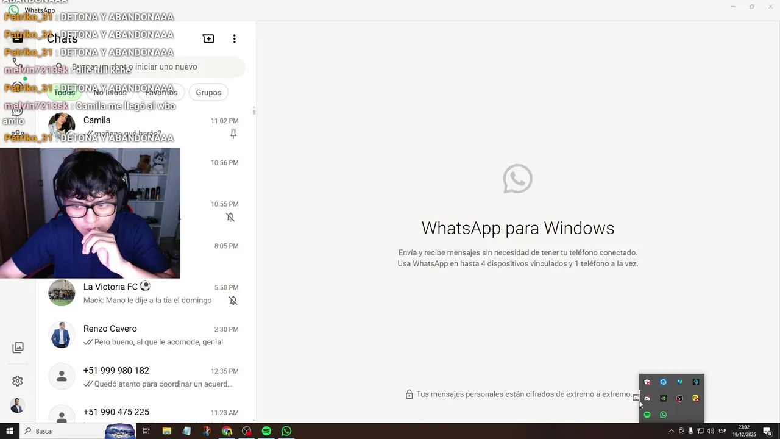The height and width of the screenshot is (439, 780).
Task: Click the Meet Now taskbar tray icon
Action: tap(681, 431)
